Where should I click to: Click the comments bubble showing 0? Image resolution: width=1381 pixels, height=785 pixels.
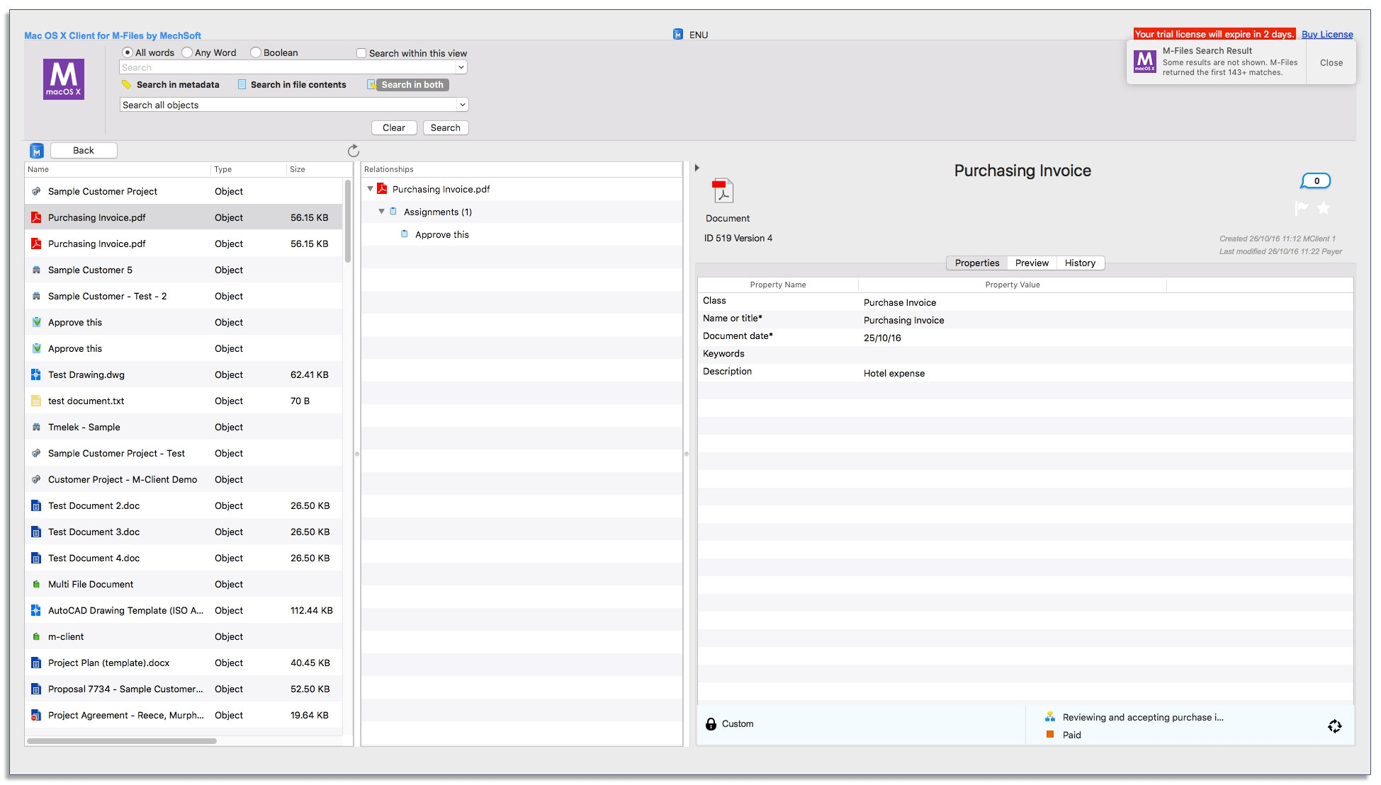pyautogui.click(x=1315, y=181)
